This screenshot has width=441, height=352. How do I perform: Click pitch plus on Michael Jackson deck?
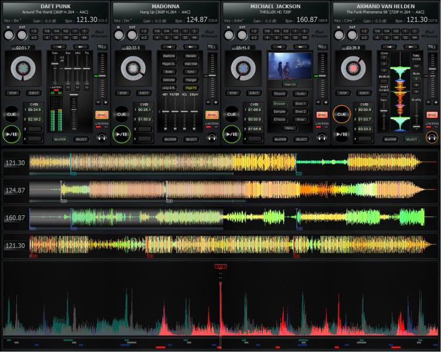(326, 103)
